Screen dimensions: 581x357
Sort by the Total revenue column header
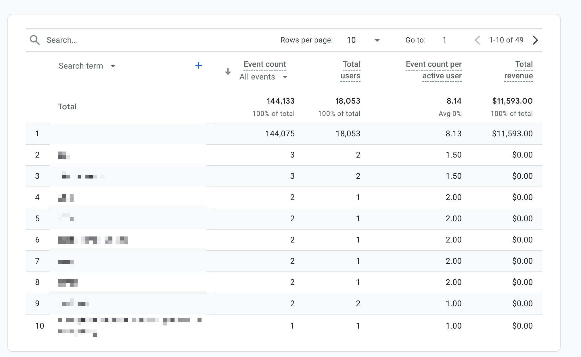pyautogui.click(x=519, y=70)
